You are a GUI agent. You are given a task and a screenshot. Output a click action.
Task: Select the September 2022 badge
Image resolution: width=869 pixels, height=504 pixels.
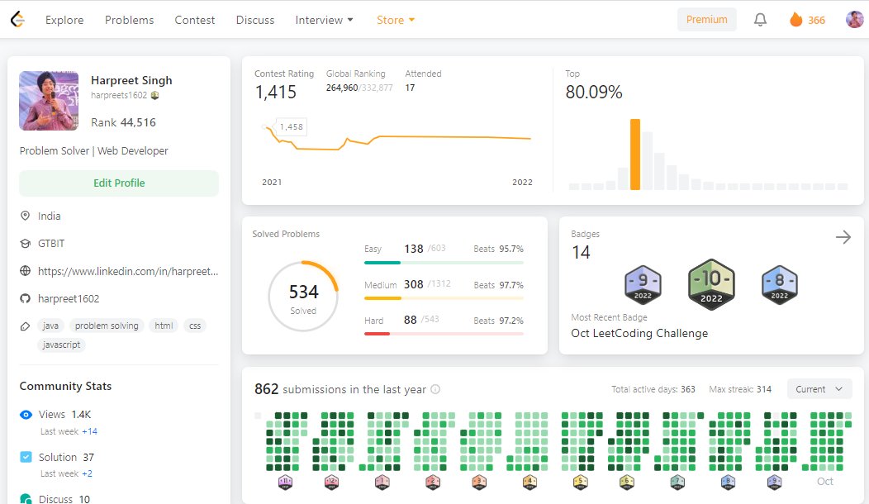(643, 284)
